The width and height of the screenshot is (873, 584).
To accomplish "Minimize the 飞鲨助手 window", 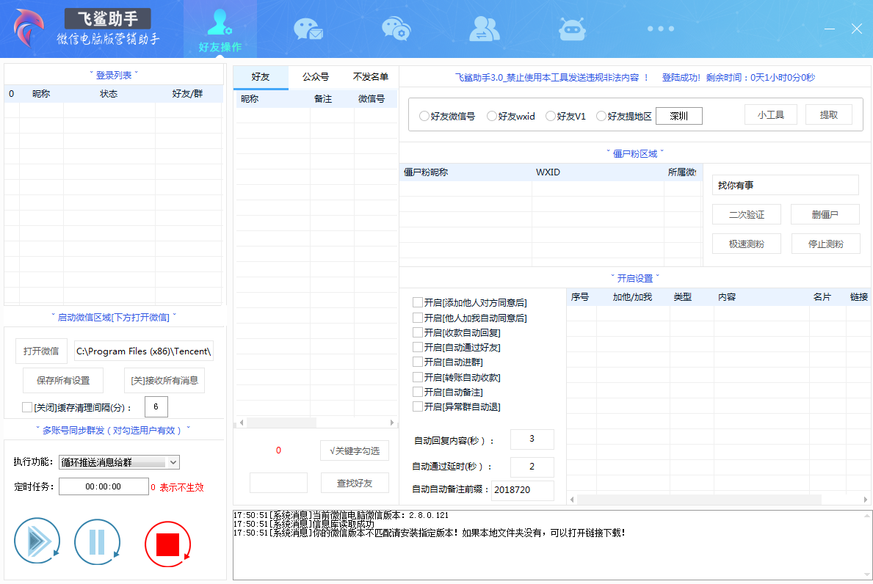I will (x=830, y=29).
